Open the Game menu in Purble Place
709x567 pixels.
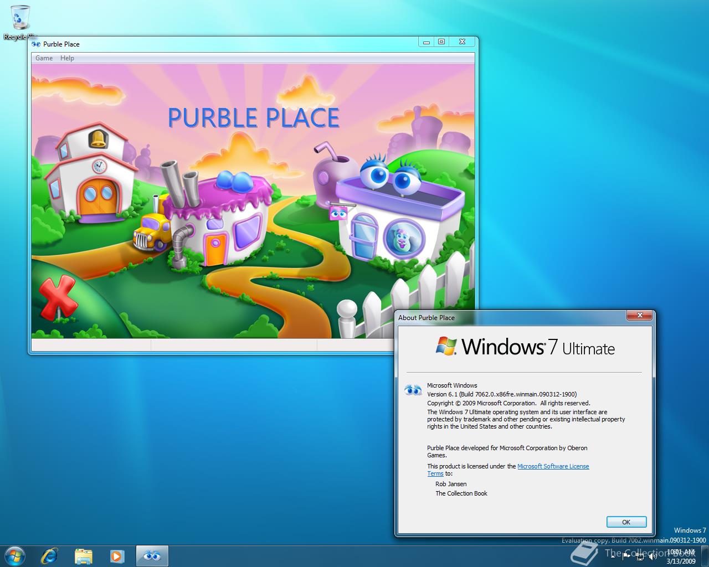coord(44,58)
